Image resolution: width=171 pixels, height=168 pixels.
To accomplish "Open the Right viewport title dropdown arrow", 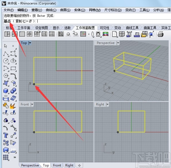I will coord(107,104).
